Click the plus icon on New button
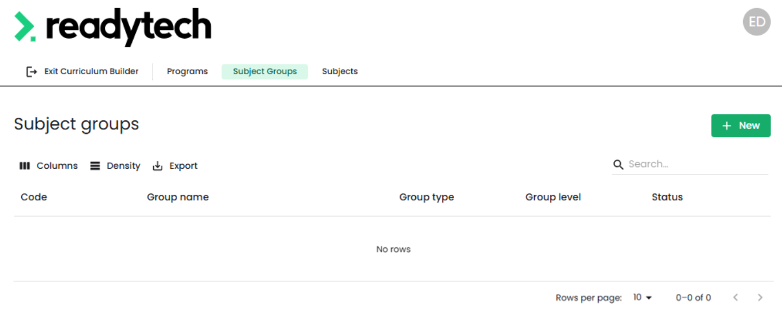 [x=727, y=126]
